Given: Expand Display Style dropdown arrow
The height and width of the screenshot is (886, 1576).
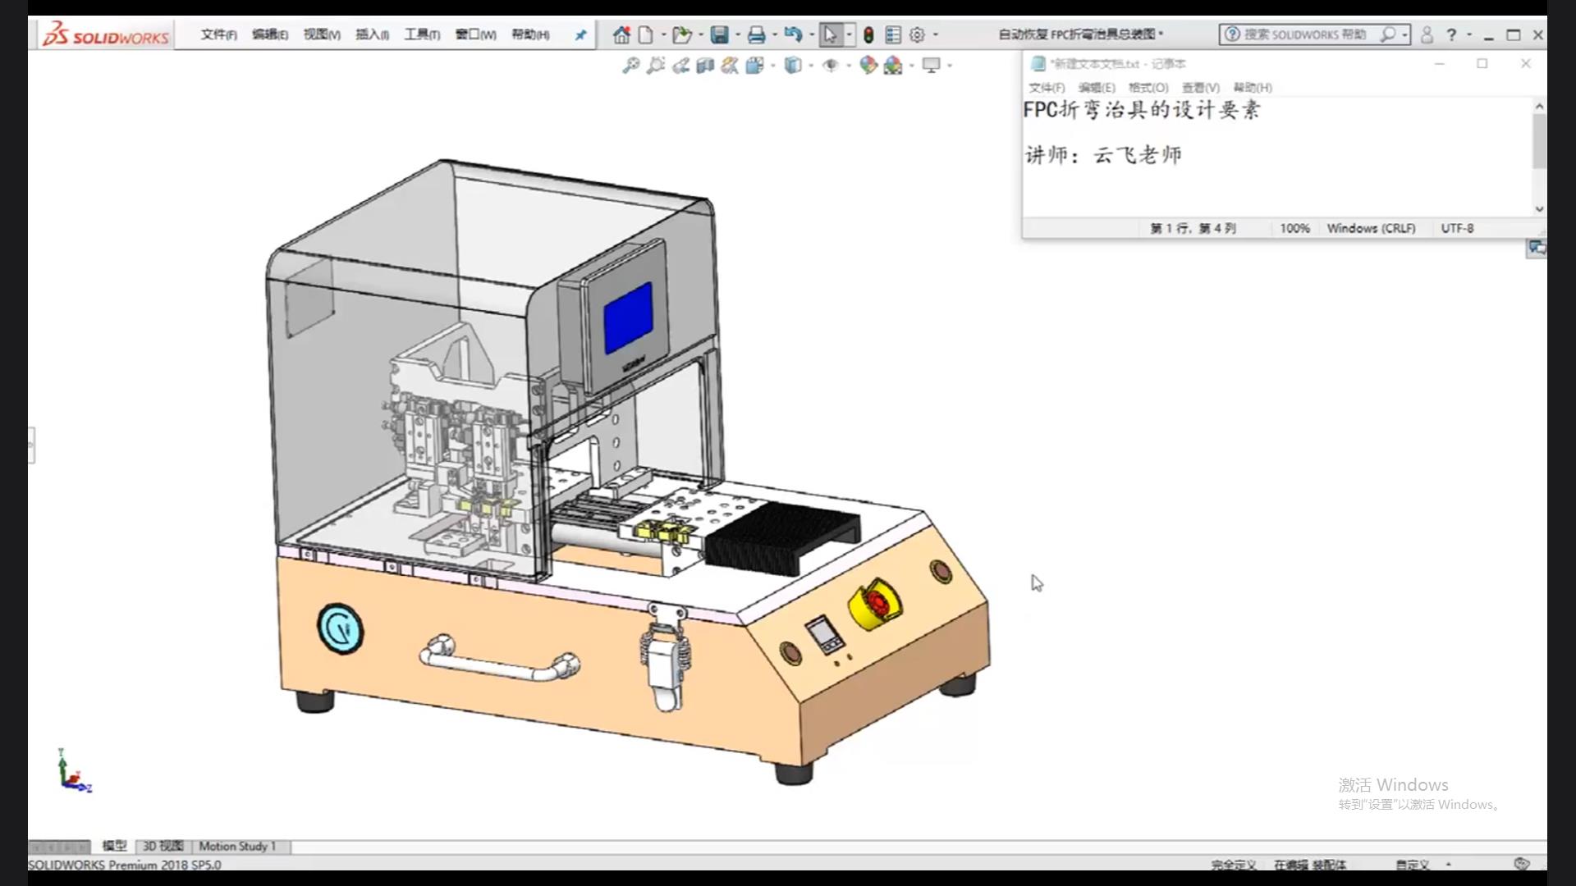Looking at the screenshot, I should [x=811, y=65].
